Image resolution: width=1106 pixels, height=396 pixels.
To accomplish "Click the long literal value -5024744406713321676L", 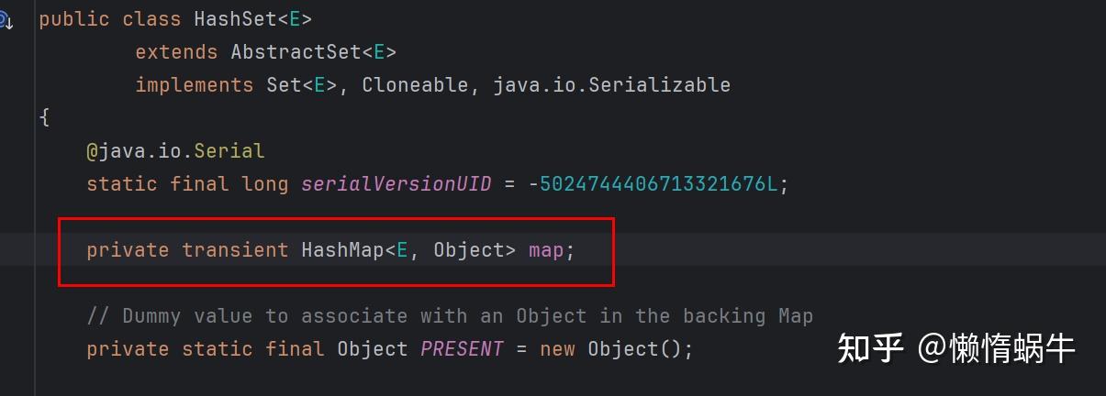I will [x=658, y=184].
